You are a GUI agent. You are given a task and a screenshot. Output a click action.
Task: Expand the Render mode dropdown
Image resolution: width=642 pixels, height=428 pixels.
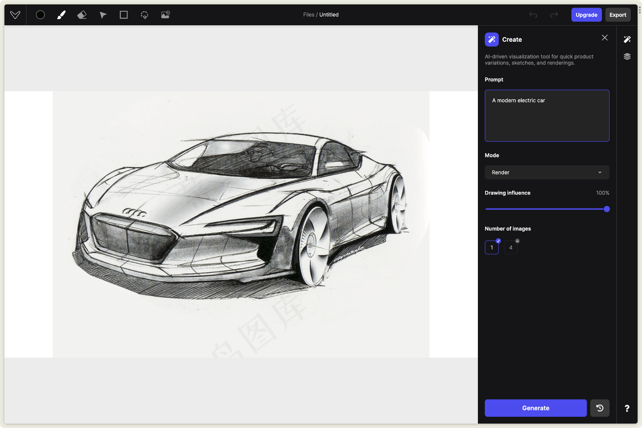[x=547, y=172]
